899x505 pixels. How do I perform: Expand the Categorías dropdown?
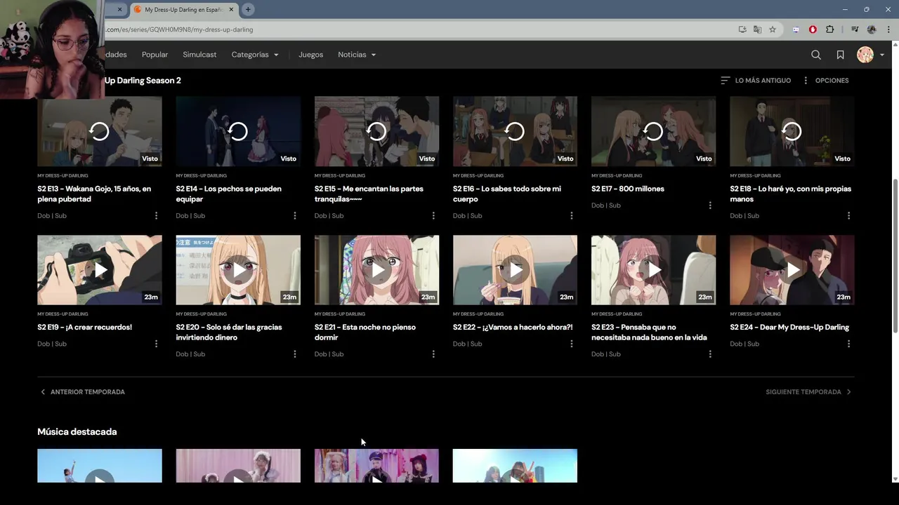(x=255, y=55)
